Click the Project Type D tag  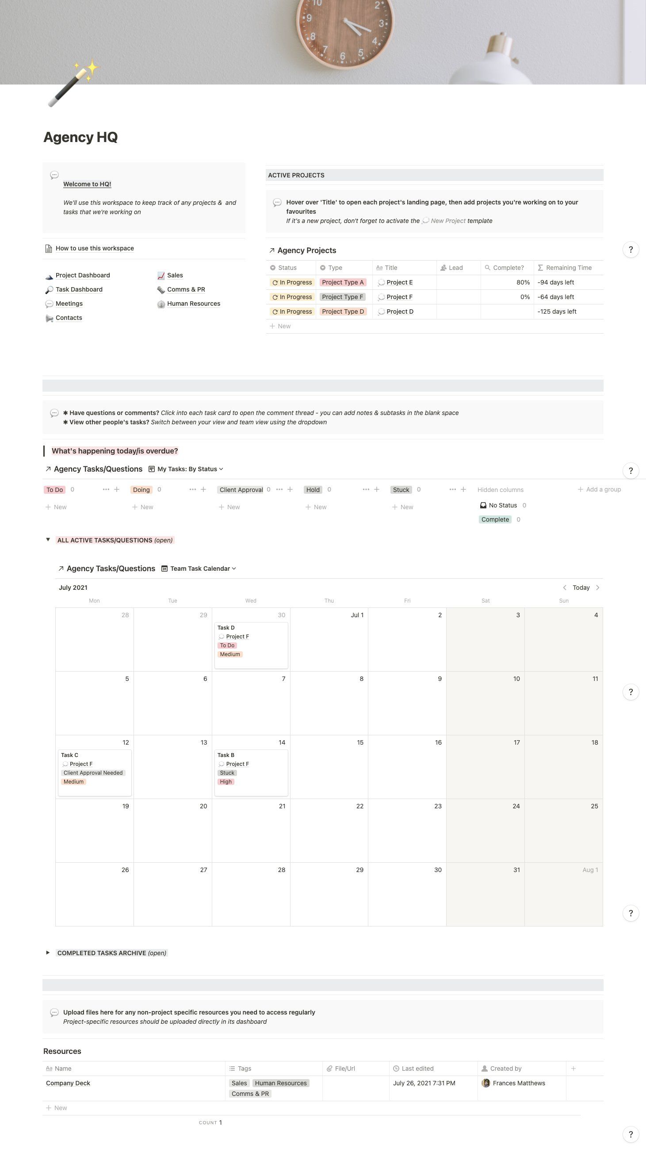pos(343,311)
